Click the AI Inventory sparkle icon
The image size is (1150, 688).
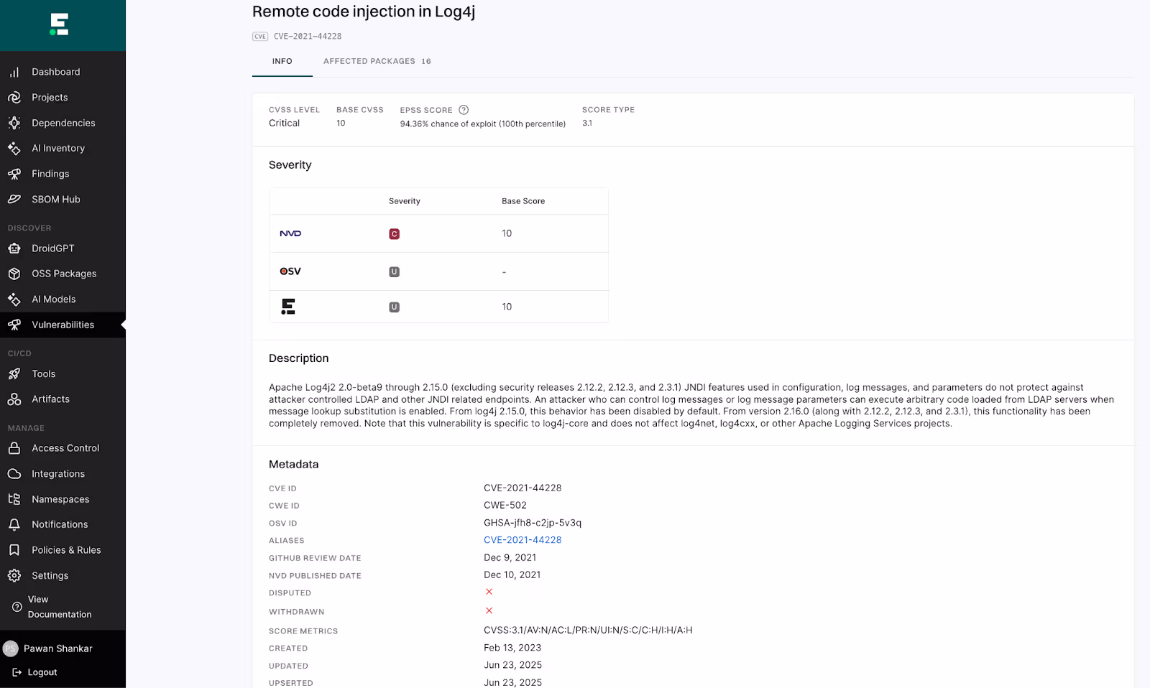[14, 148]
